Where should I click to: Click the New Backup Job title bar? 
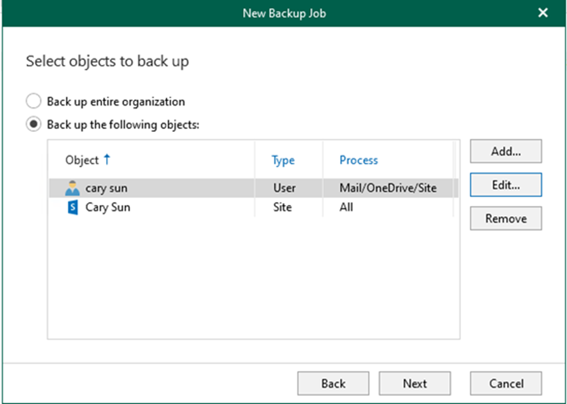284,13
